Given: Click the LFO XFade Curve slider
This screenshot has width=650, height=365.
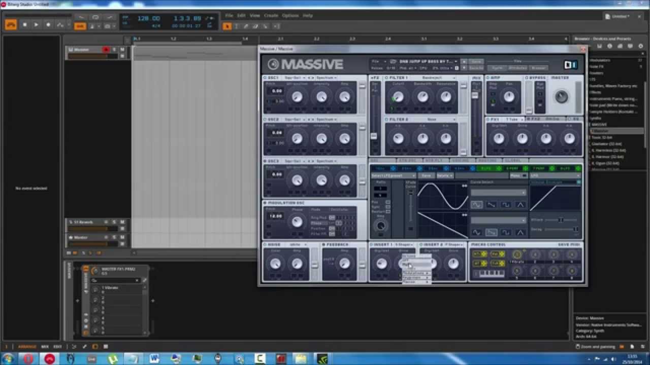Looking at the screenshot, I should pos(411,193).
